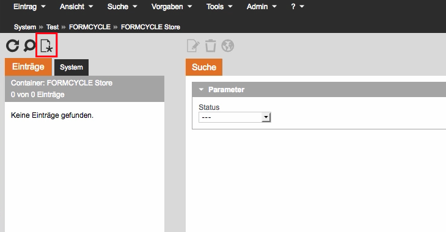
Task: Click the magnifier search icon
Action: [x=29, y=46]
